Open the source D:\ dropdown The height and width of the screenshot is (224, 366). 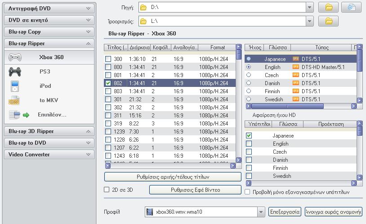(309, 7)
